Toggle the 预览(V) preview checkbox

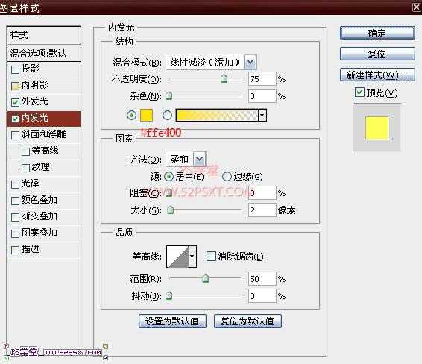[x=359, y=92]
